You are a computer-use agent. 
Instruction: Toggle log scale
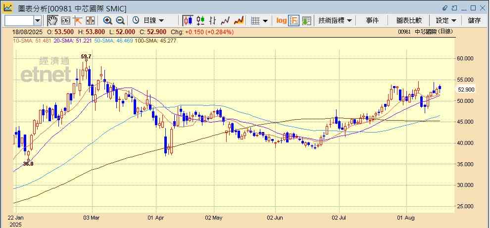pyautogui.click(x=281, y=21)
